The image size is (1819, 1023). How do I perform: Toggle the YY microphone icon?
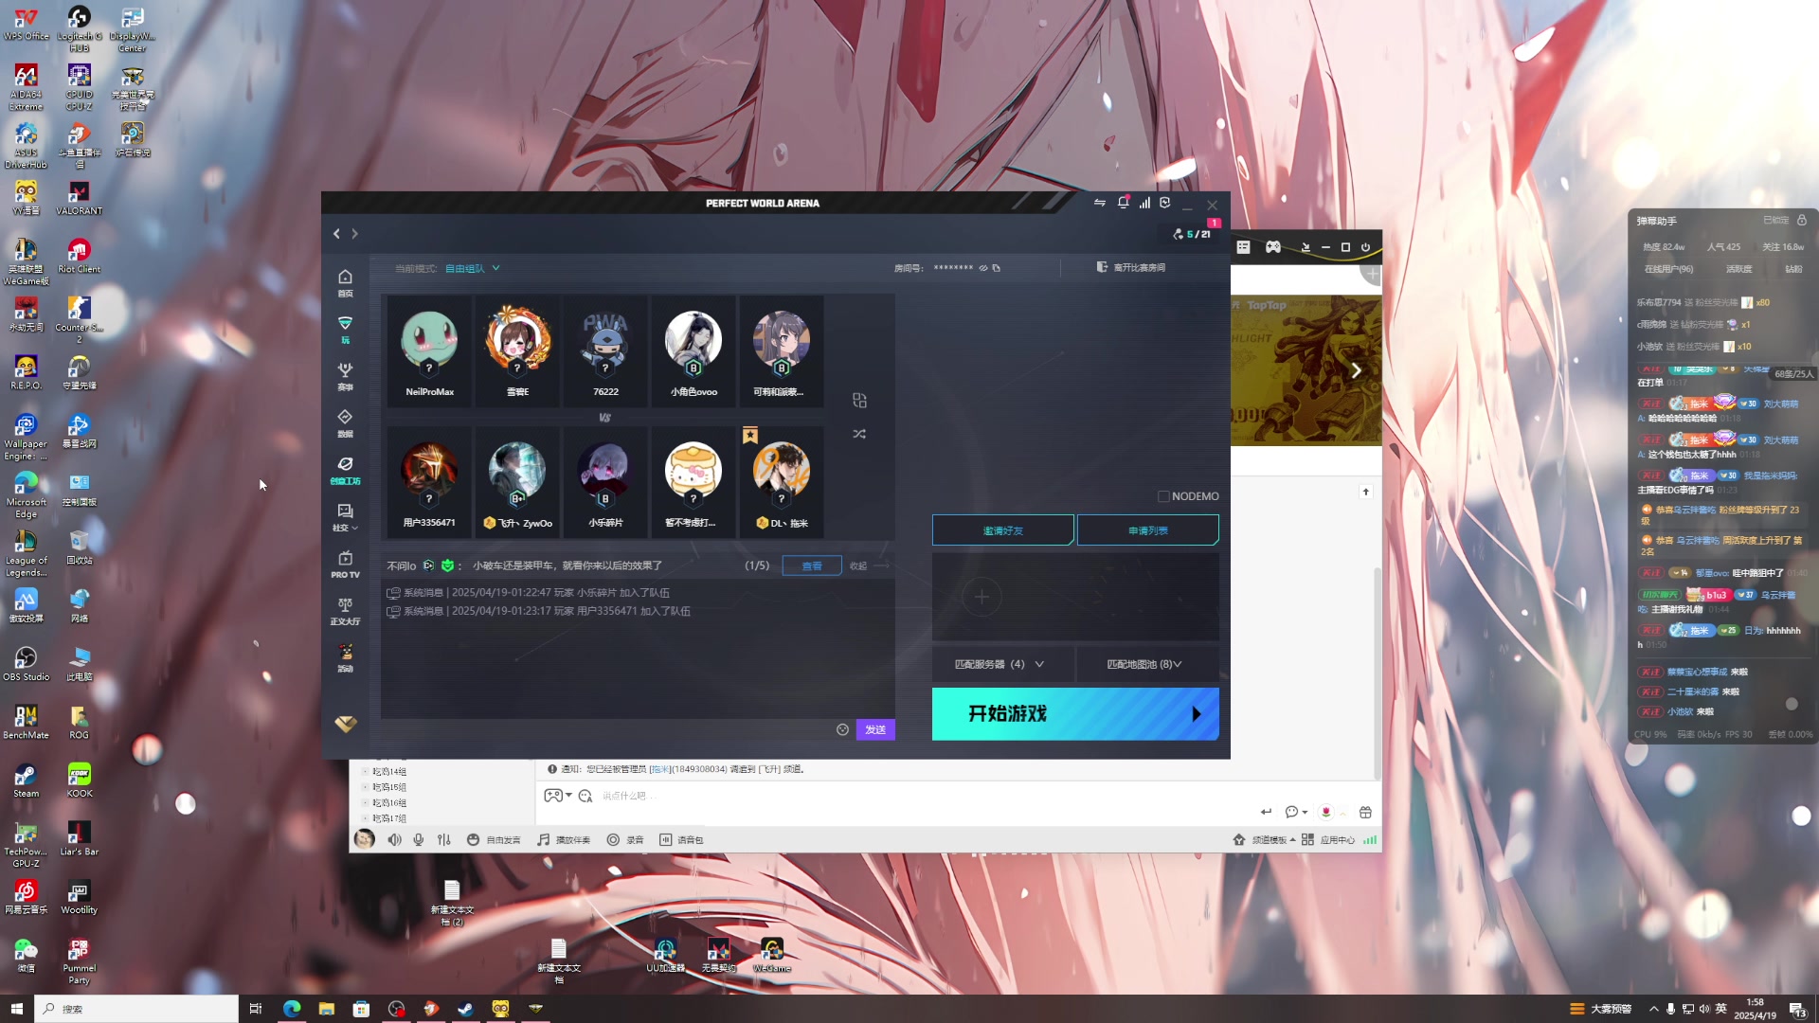point(419,839)
